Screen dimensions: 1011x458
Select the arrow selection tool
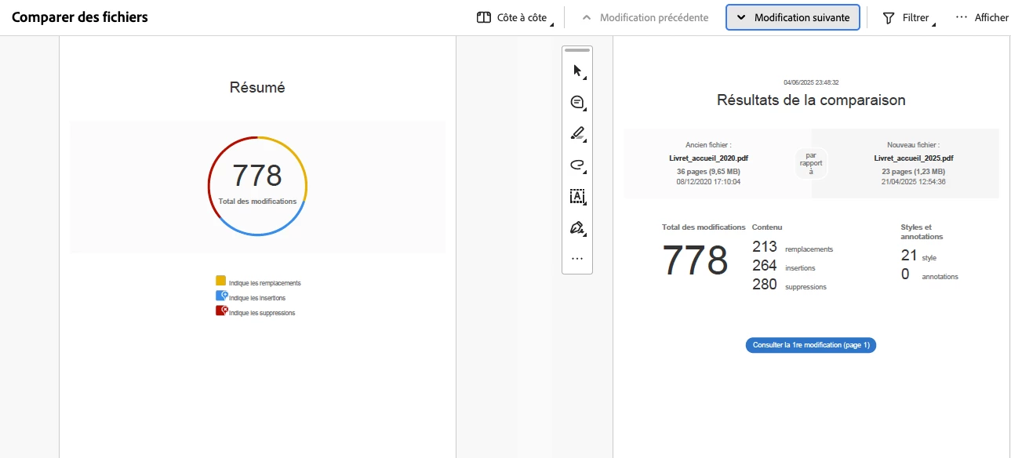pyautogui.click(x=577, y=71)
